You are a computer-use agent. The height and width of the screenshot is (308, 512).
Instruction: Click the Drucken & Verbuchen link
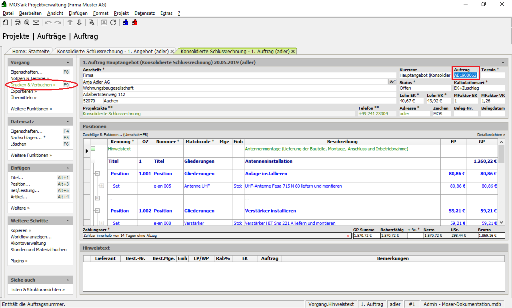33,85
